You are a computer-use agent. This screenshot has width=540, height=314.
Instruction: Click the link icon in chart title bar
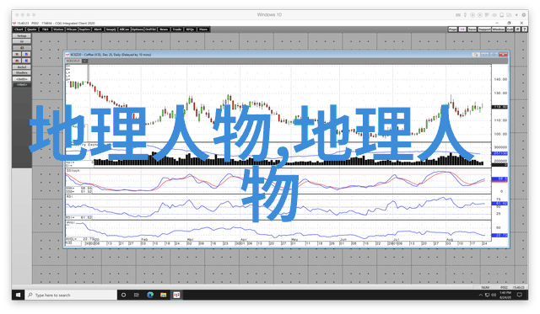click(x=476, y=55)
